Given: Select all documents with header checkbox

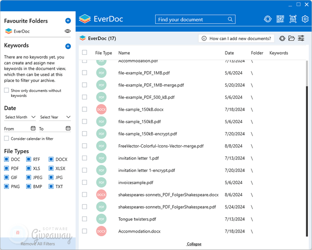Looking at the screenshot, I should [85, 52].
